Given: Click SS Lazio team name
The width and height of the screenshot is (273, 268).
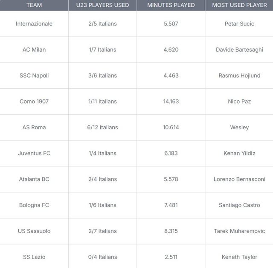Looking at the screenshot, I should 34,257.
